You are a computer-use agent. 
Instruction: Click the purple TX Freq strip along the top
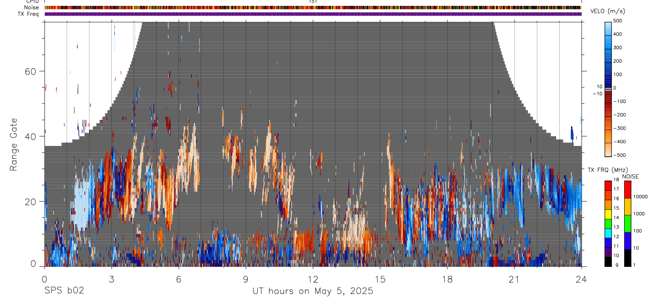click(313, 14)
